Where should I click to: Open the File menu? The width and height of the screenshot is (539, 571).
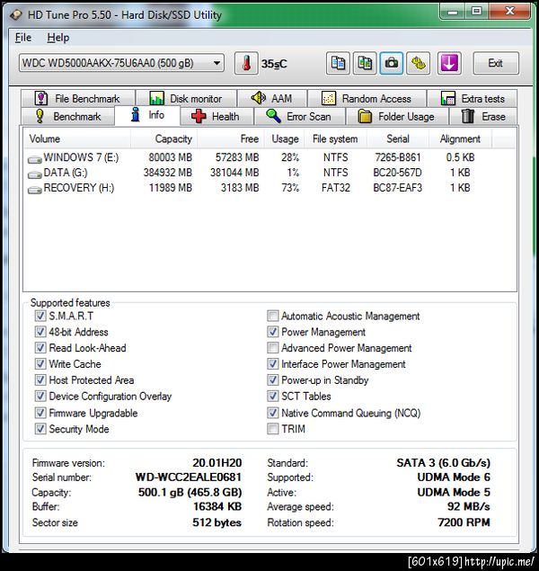click(x=23, y=38)
